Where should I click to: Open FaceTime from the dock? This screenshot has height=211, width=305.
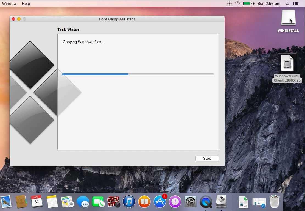[x=98, y=202]
